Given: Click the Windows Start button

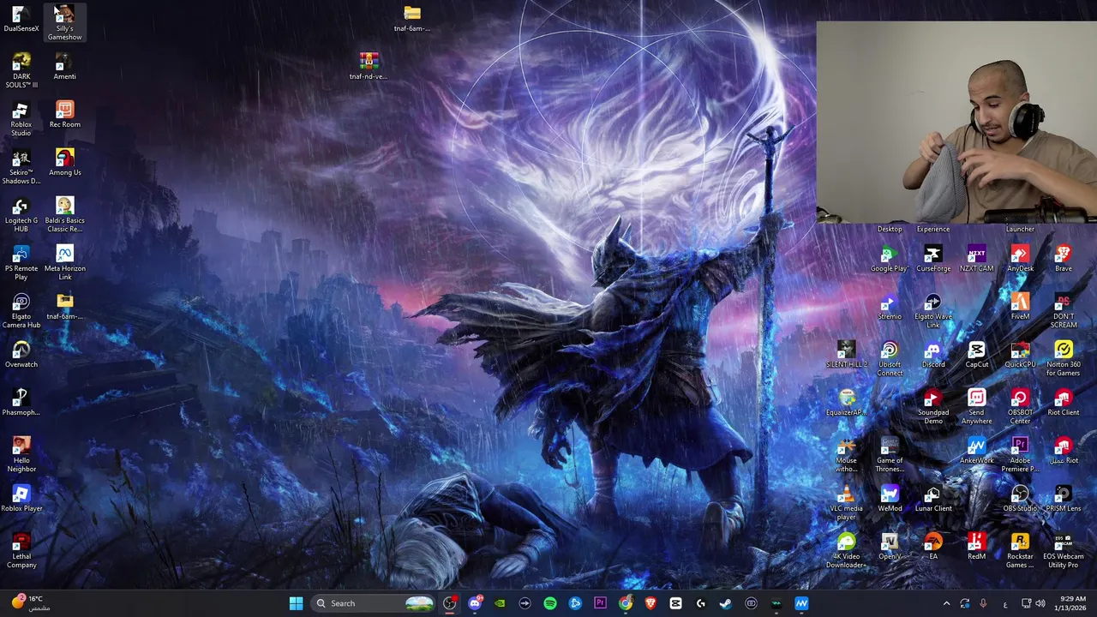Looking at the screenshot, I should tap(296, 603).
